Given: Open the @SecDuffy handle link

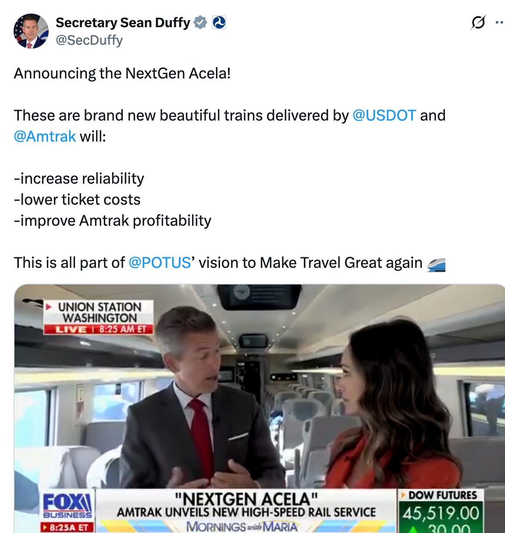Looking at the screenshot, I should click(89, 40).
